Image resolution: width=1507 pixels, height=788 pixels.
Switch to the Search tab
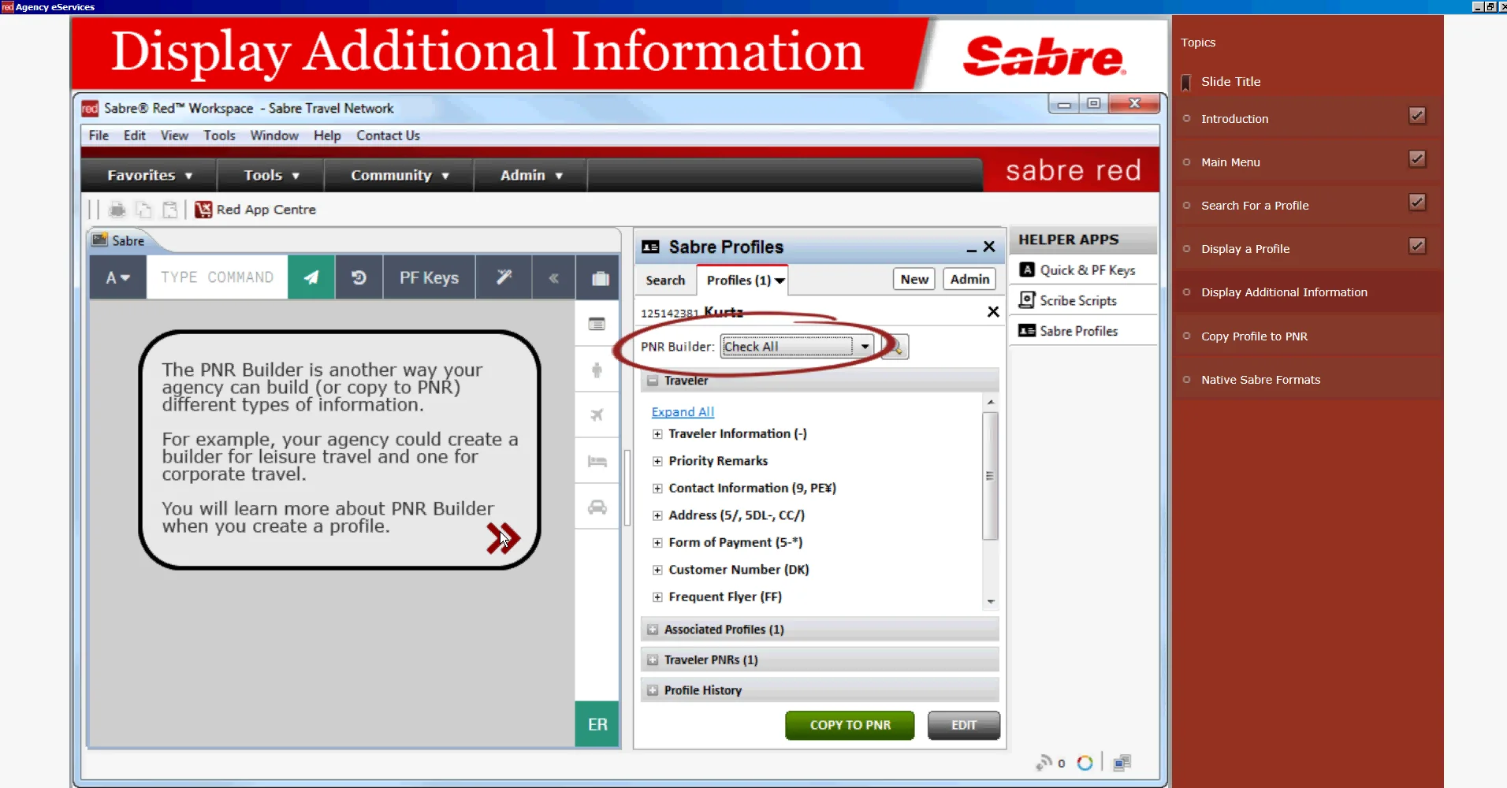(x=664, y=280)
